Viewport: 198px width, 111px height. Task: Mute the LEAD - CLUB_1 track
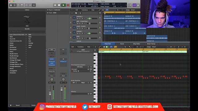(78, 28)
